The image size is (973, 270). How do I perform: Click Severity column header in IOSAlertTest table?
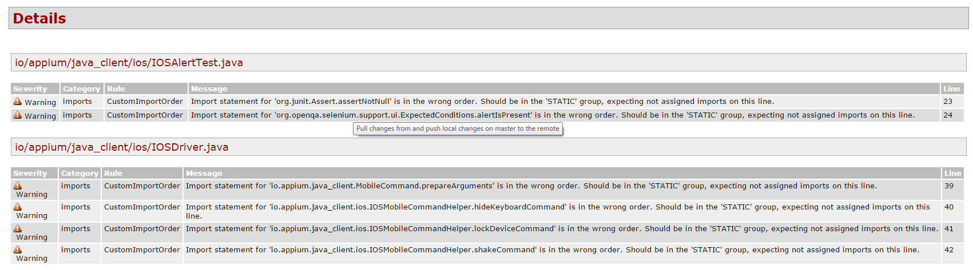pos(30,89)
